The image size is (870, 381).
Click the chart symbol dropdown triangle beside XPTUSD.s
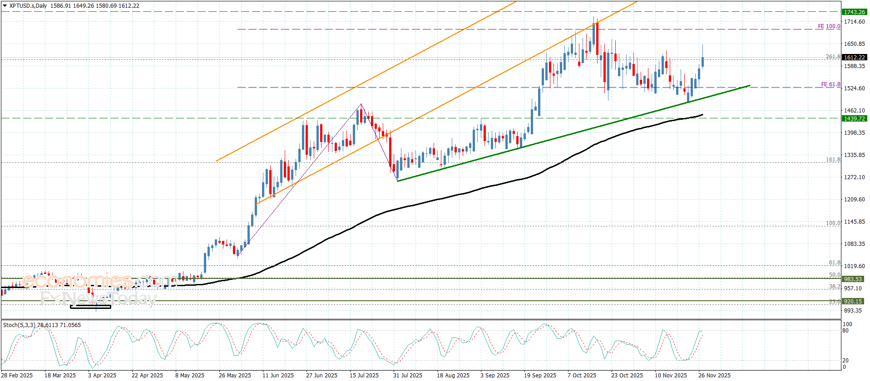pos(5,6)
